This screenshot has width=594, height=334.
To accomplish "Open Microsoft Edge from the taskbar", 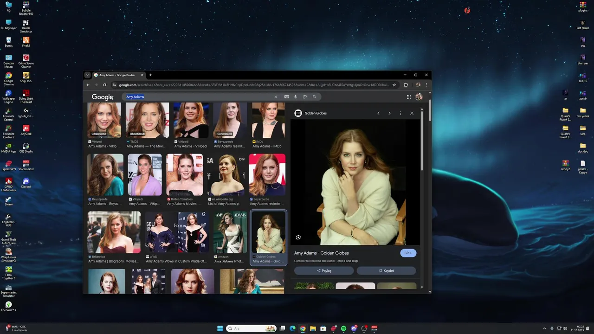I will point(292,328).
